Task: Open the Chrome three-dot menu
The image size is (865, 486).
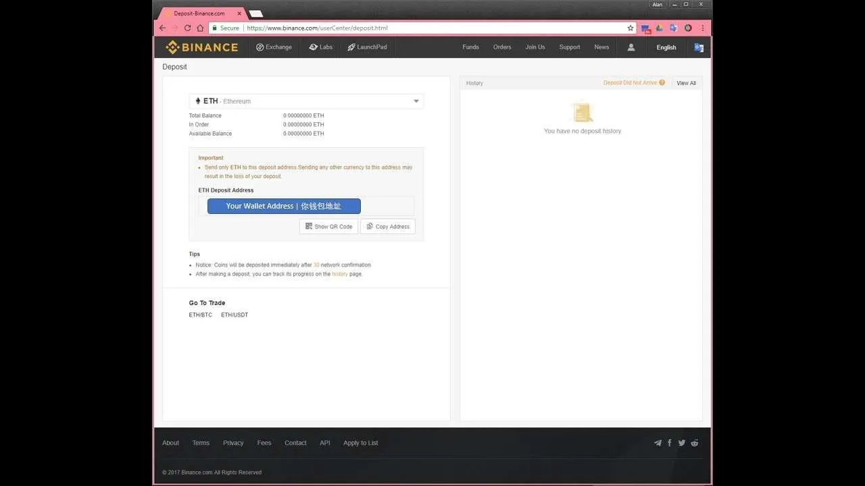Action: point(703,28)
